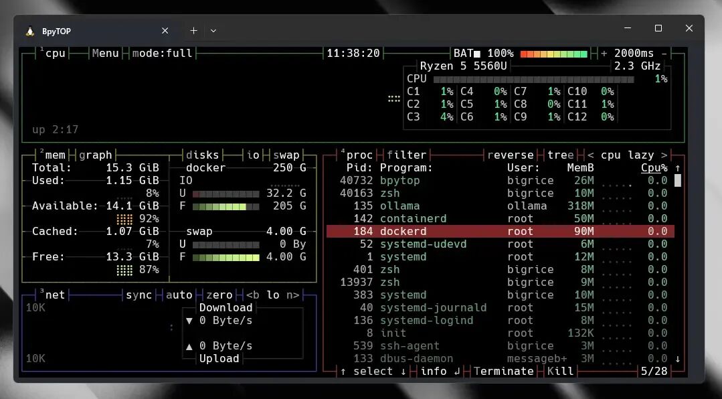Click the process list scrollbar thumb
The image size is (722, 399).
(677, 181)
